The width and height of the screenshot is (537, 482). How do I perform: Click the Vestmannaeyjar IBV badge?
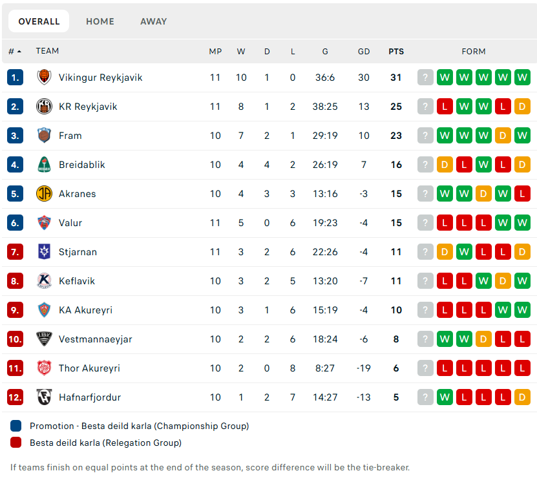point(44,339)
